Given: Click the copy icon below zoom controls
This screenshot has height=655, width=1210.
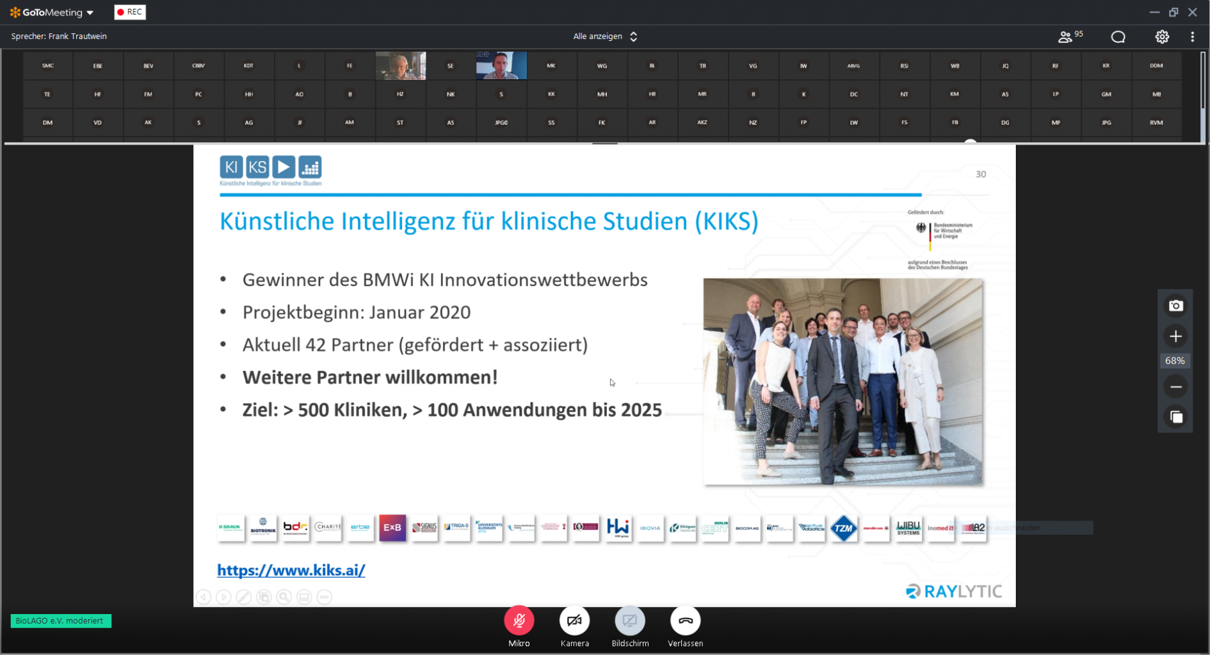Looking at the screenshot, I should [x=1175, y=417].
